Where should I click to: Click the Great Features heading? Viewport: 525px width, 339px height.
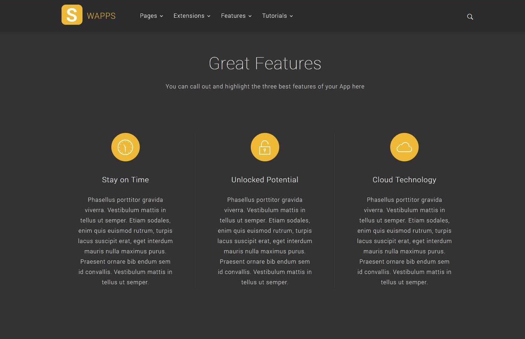(x=265, y=64)
